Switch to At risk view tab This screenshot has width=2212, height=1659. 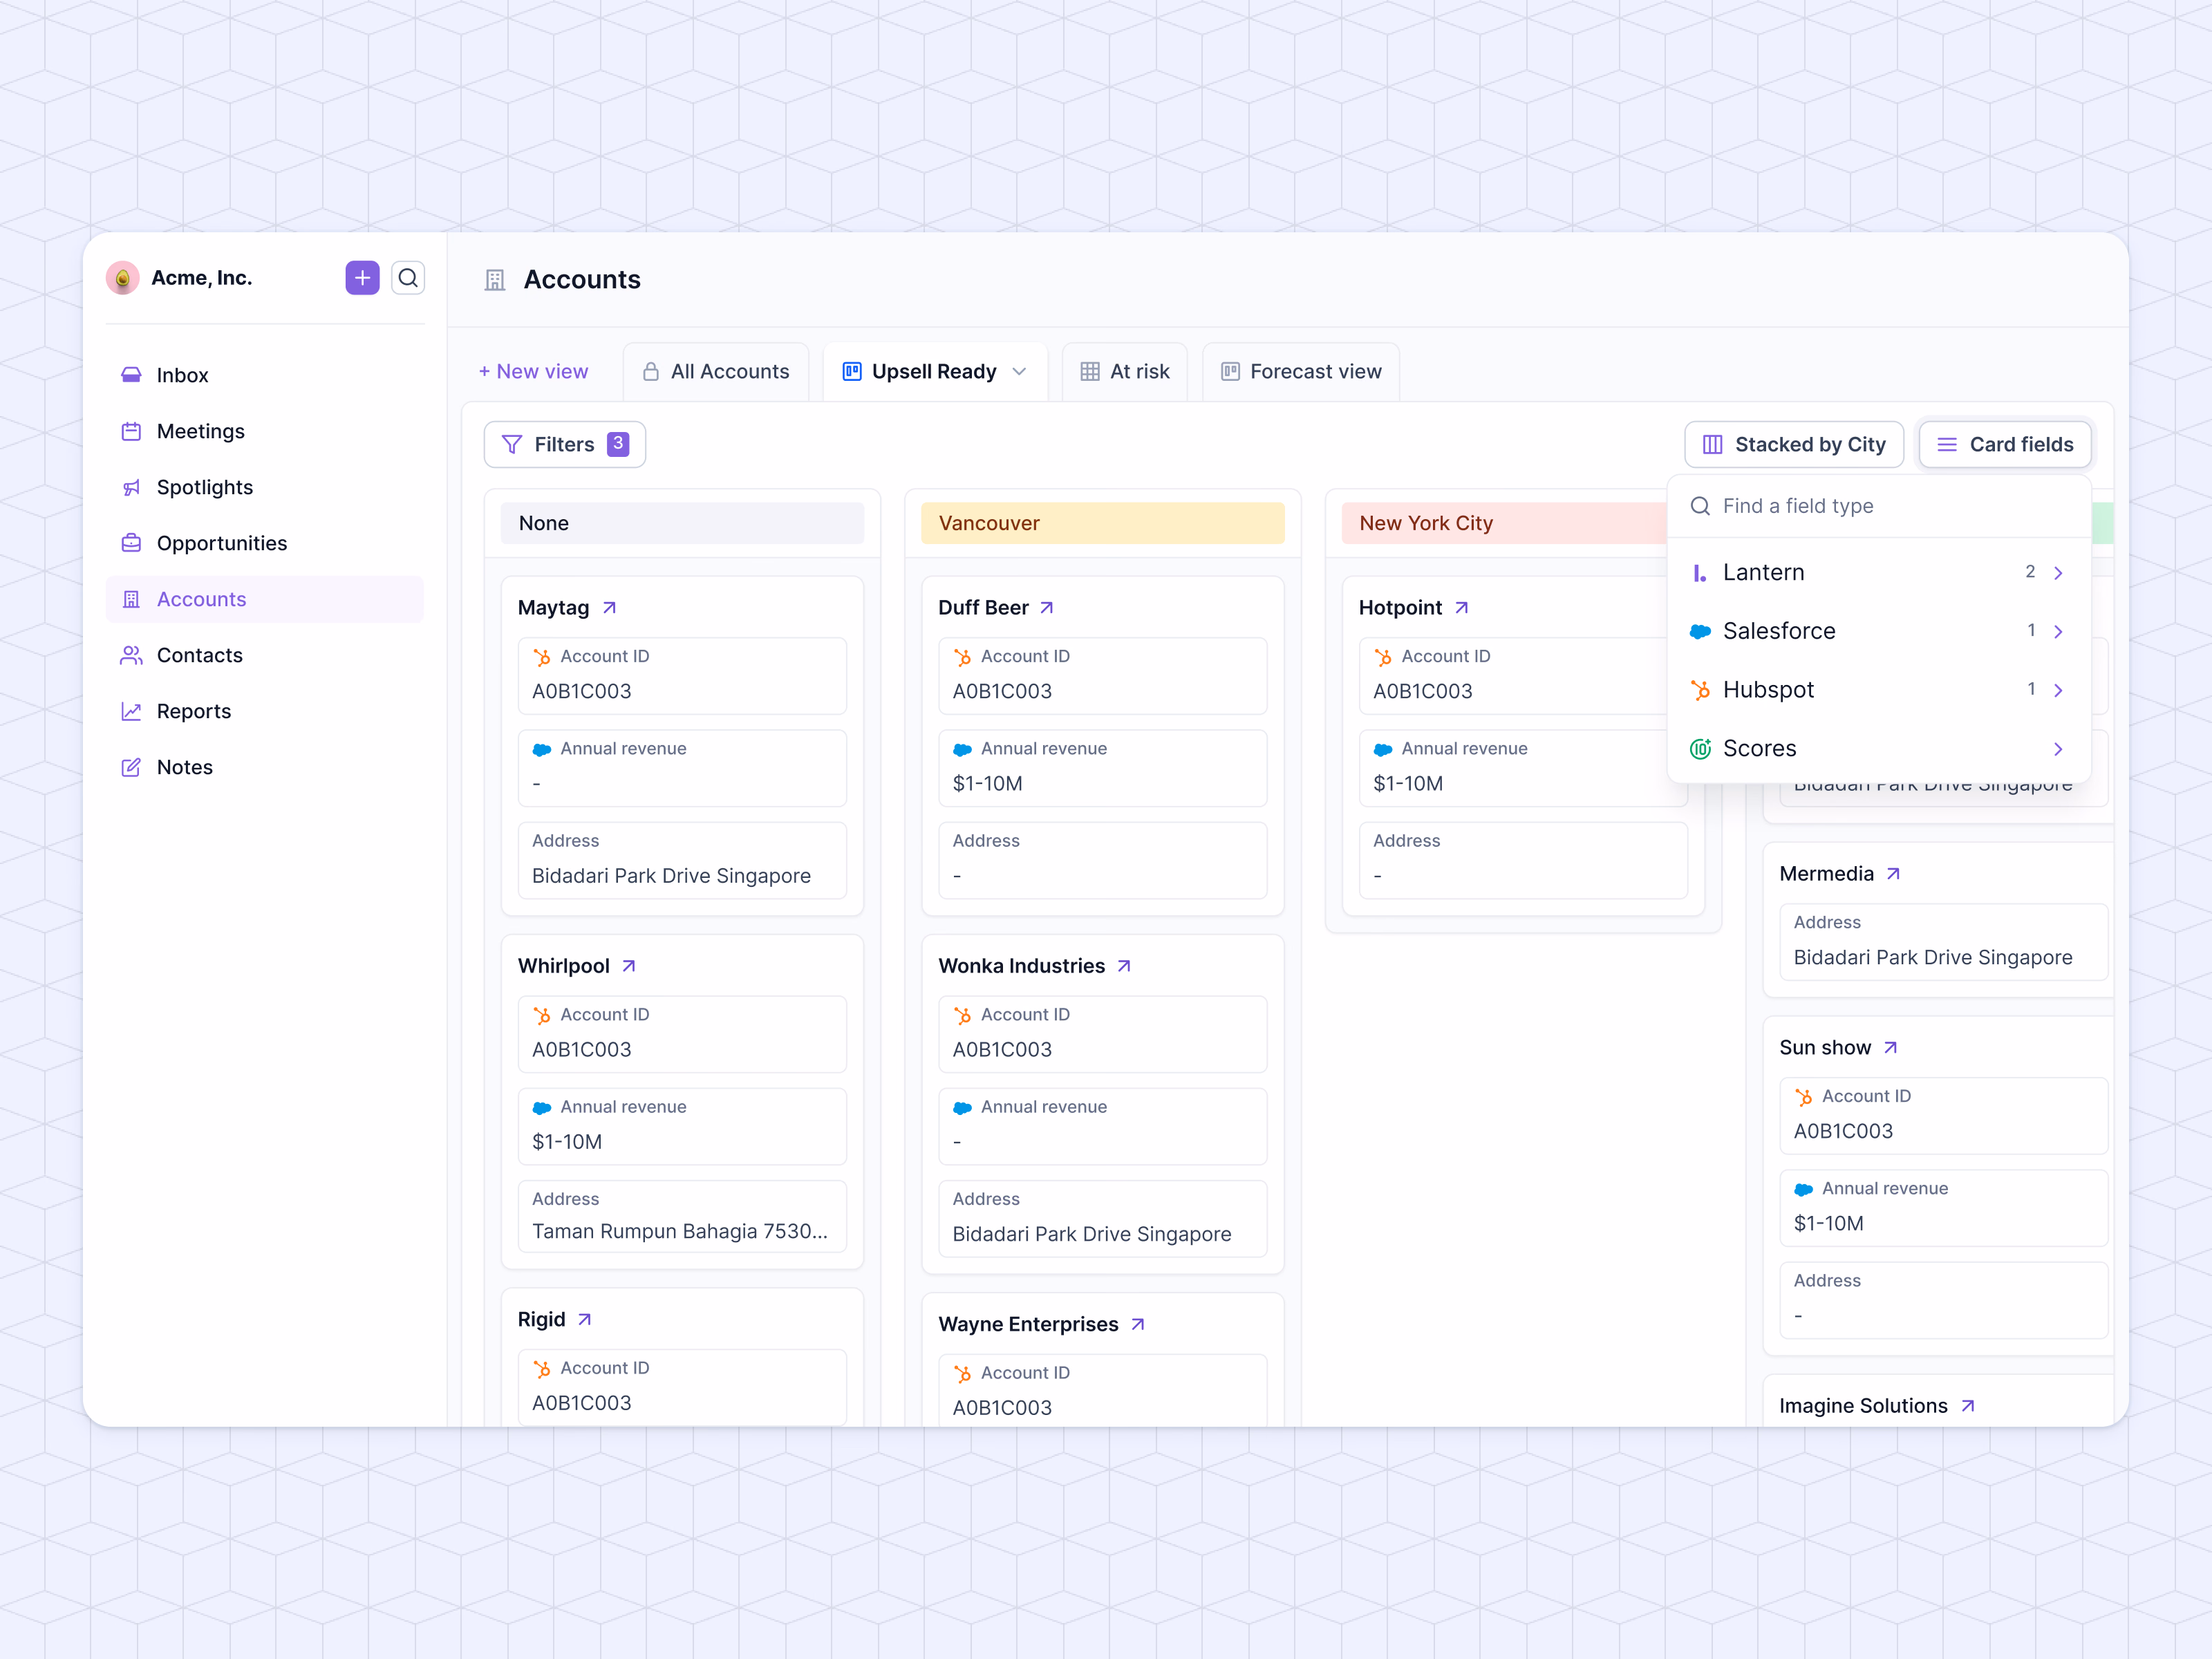1125,372
